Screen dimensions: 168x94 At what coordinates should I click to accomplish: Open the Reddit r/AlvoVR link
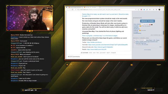[x=97, y=49]
